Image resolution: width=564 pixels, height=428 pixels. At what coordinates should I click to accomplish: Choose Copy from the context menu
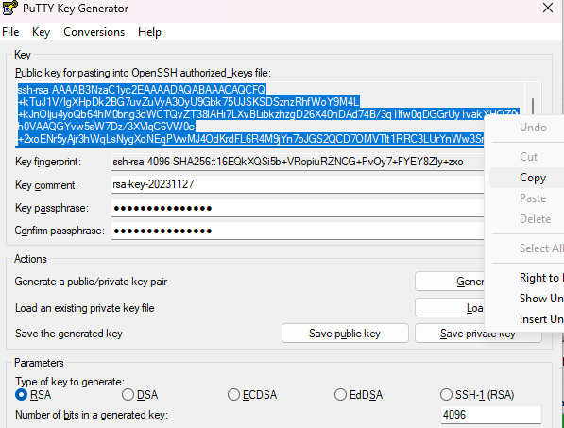[526, 178]
